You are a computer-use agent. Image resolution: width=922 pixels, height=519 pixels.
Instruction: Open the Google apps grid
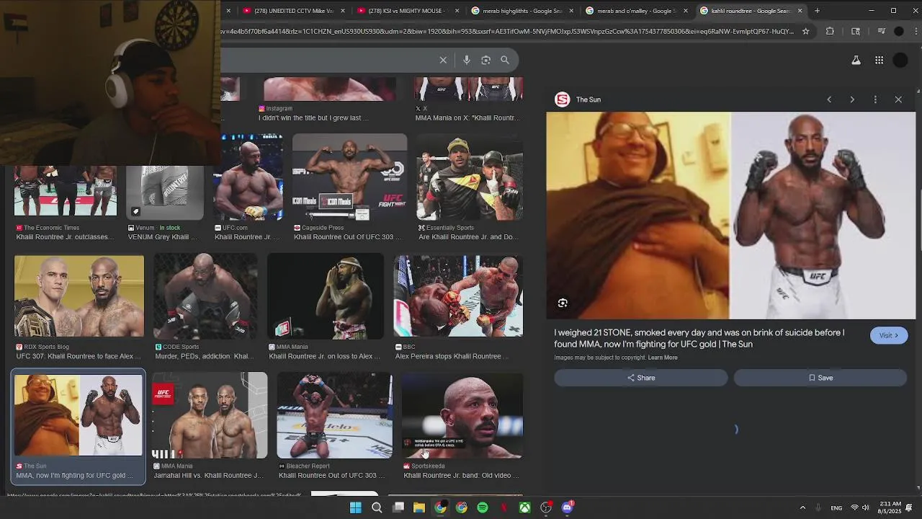pyautogui.click(x=879, y=61)
